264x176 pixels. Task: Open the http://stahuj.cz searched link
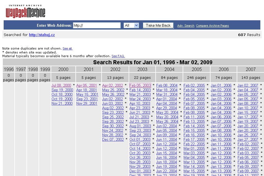42,35
